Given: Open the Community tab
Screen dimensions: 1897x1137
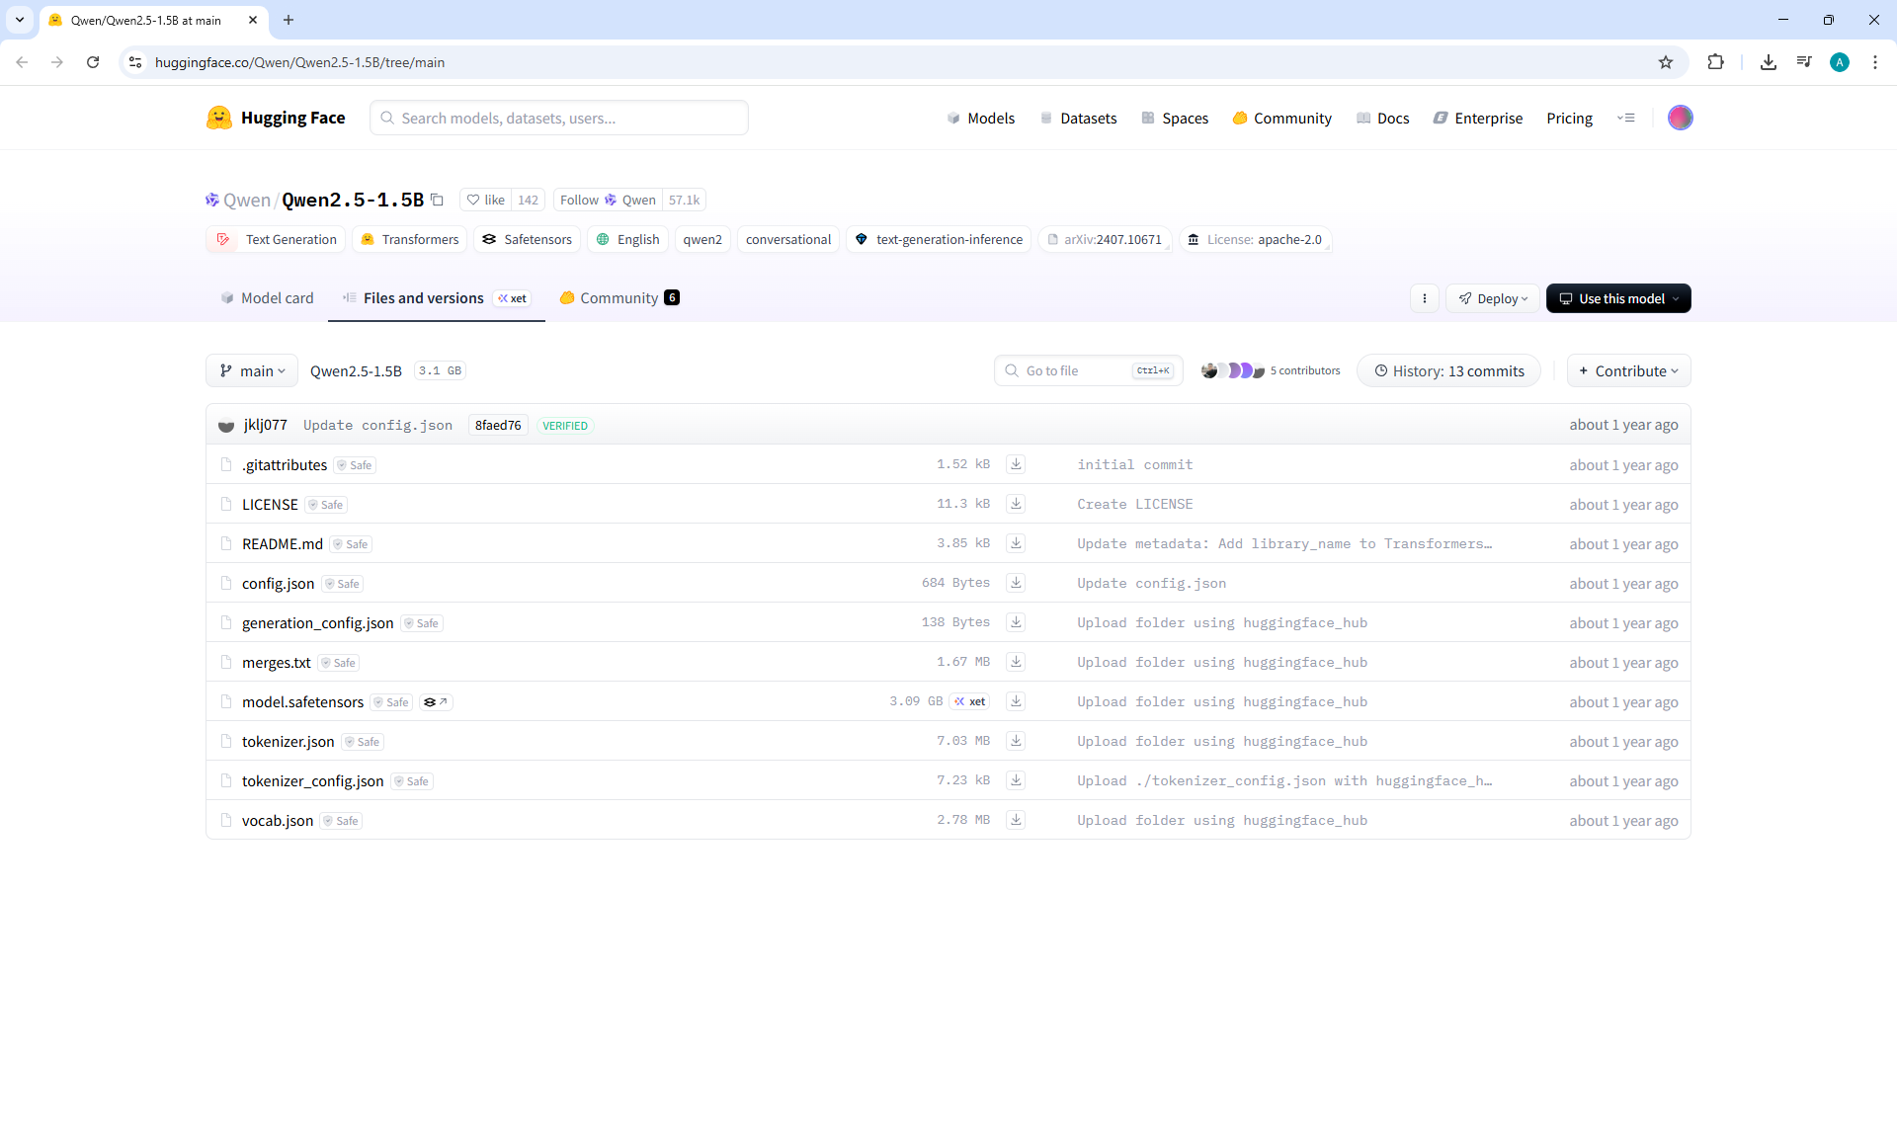Looking at the screenshot, I should pos(619,298).
